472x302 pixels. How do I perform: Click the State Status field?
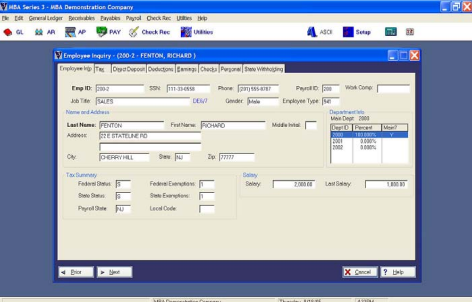click(x=123, y=196)
